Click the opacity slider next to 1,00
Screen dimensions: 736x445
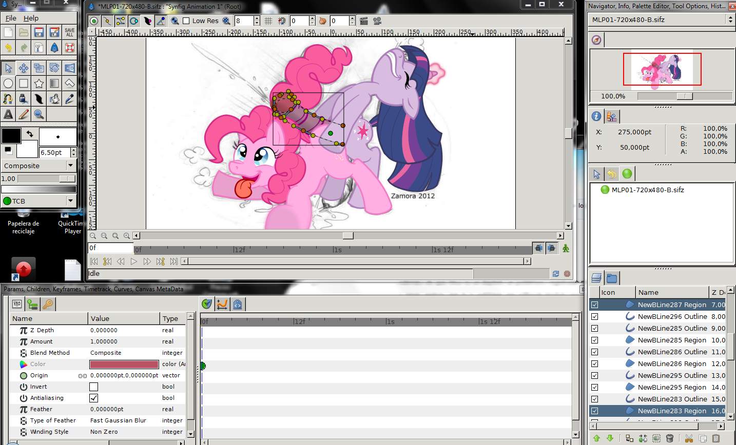click(x=46, y=178)
